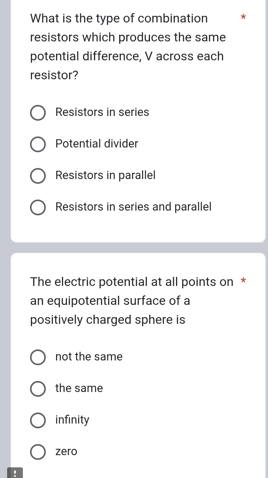Select the 'Resistors in series' radio button
The height and width of the screenshot is (478, 268).
click(38, 113)
